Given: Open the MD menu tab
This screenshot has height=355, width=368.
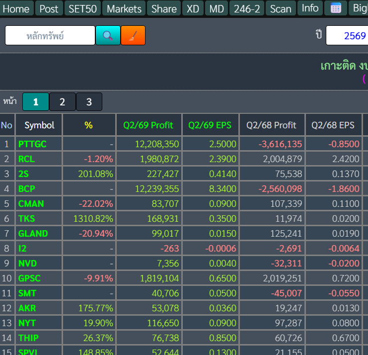Looking at the screenshot, I should [217, 8].
